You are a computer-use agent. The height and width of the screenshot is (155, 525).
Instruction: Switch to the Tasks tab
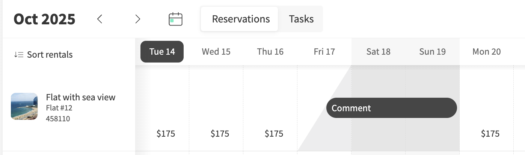[301, 19]
